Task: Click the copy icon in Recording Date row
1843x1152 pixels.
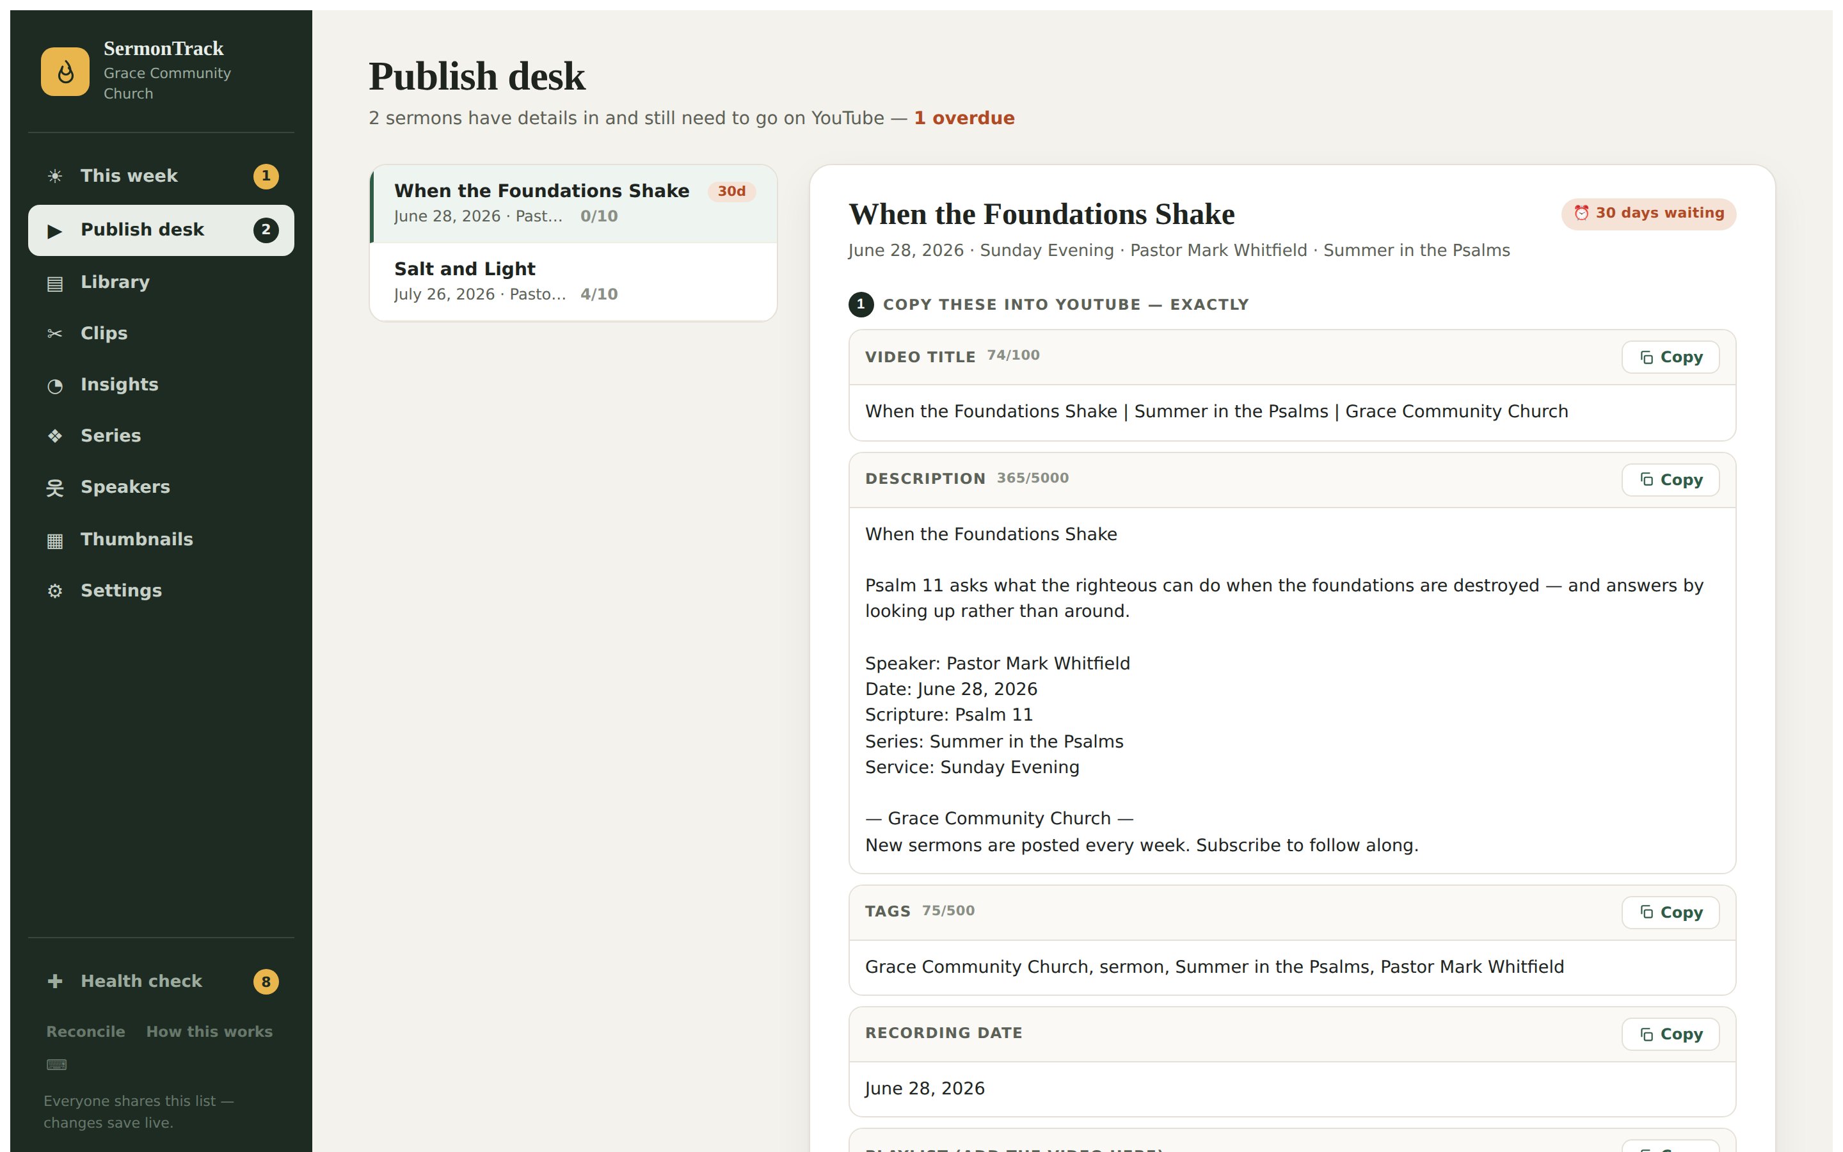Action: (1647, 1035)
